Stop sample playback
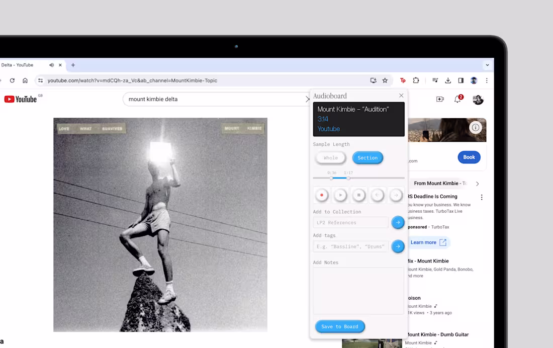Screen dimensions: 553x348 click(x=358, y=195)
